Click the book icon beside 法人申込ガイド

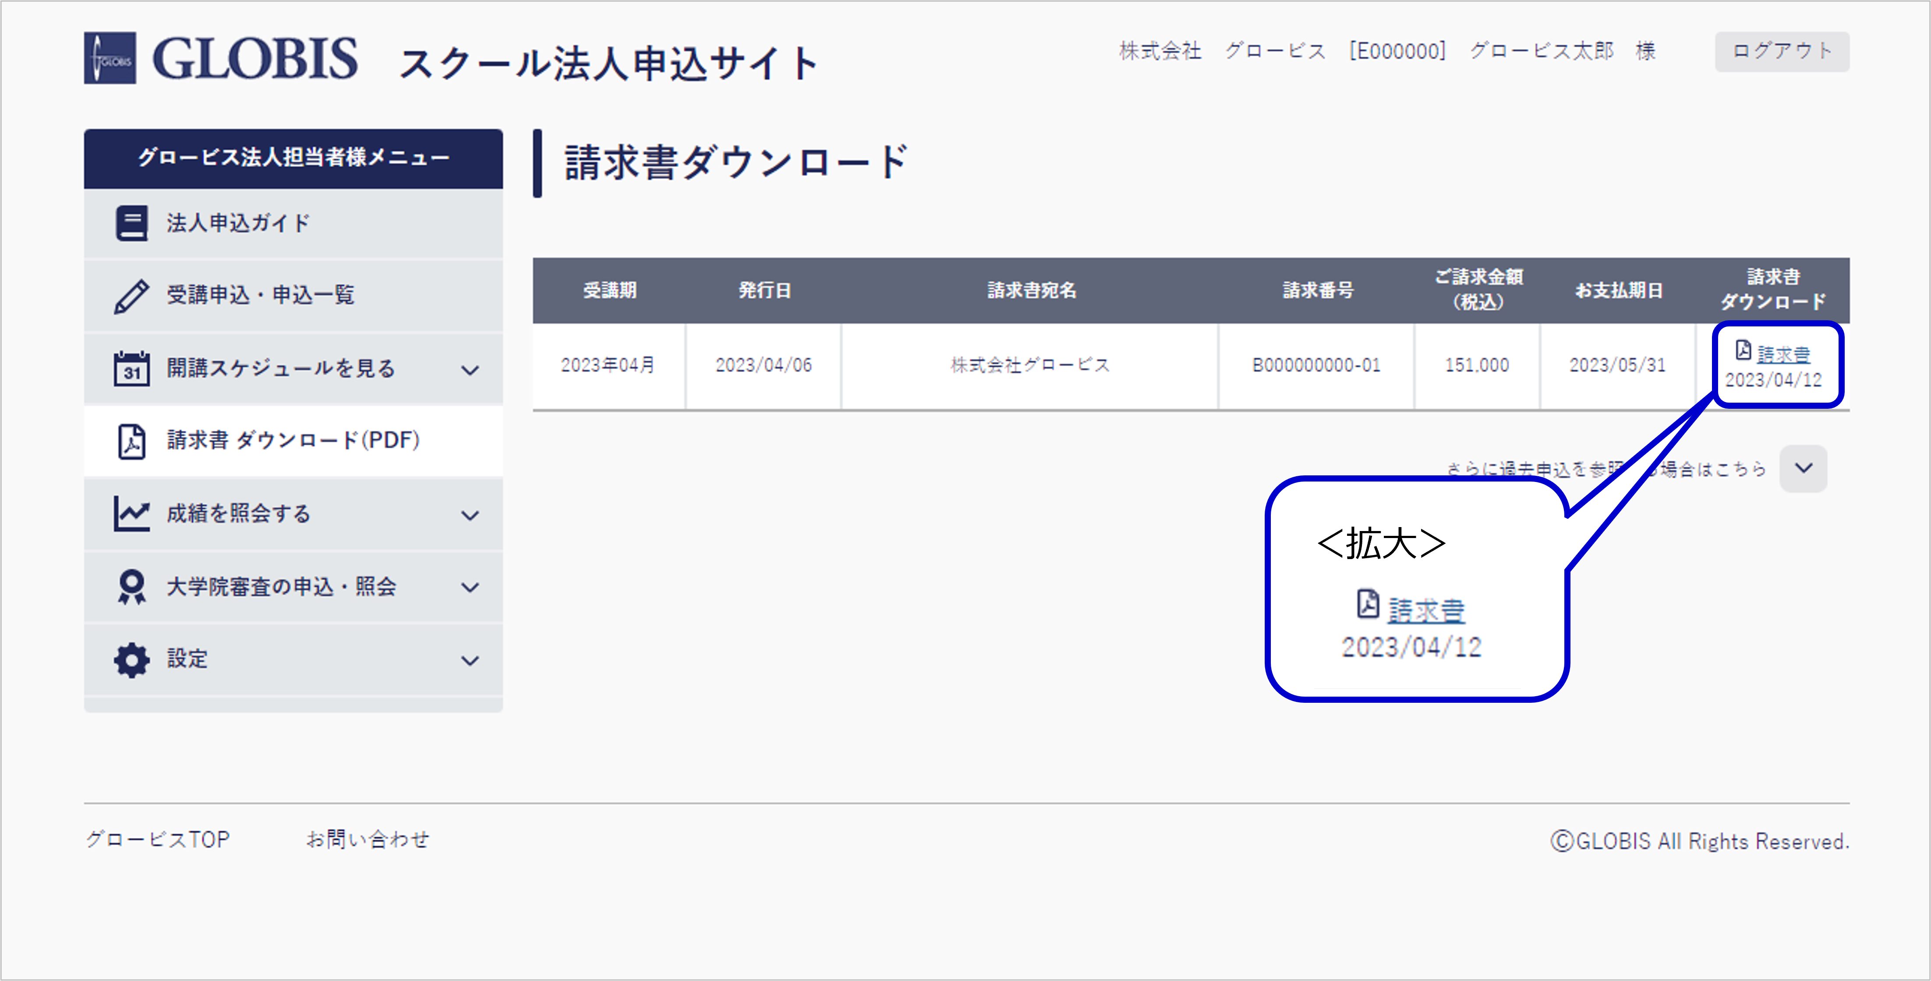pyautogui.click(x=132, y=223)
